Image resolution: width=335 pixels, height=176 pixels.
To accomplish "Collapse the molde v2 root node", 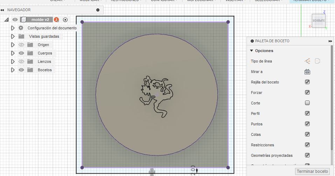I will [x=6, y=20].
